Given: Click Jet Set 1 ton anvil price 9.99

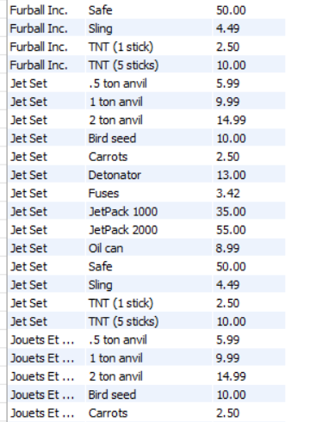Looking at the screenshot, I should [x=249, y=102].
